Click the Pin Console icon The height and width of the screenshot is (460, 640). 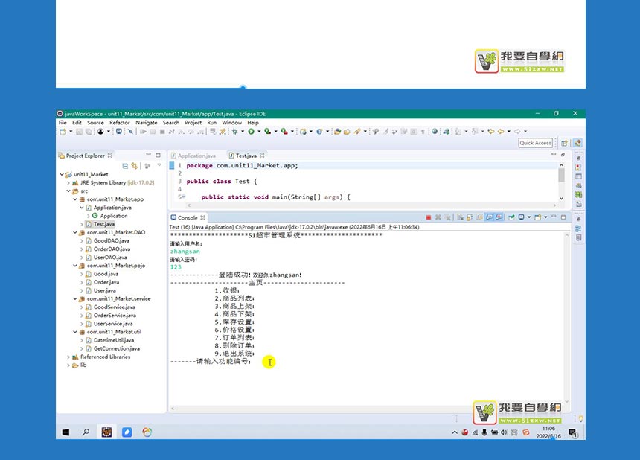click(511, 217)
